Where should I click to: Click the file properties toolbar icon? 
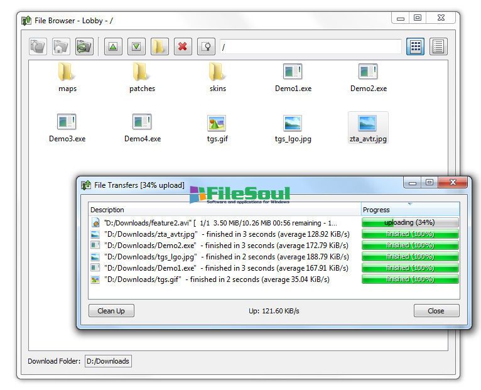point(206,46)
